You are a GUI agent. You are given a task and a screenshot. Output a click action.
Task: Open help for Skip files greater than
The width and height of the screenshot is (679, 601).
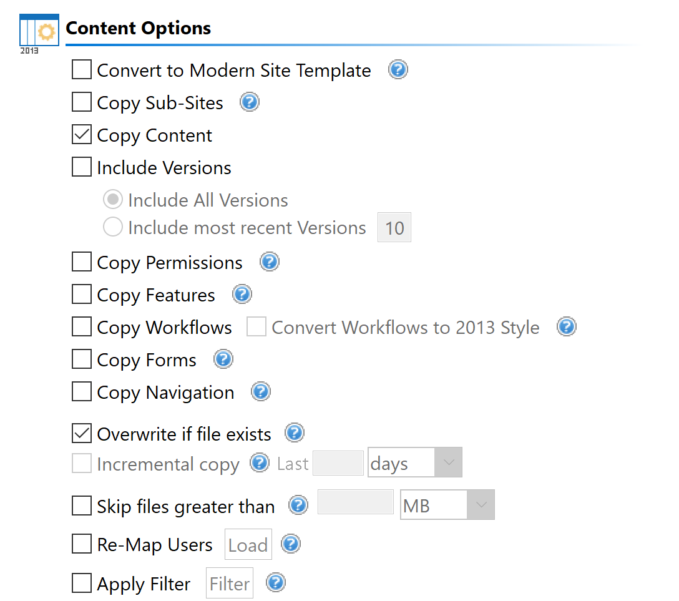point(298,506)
